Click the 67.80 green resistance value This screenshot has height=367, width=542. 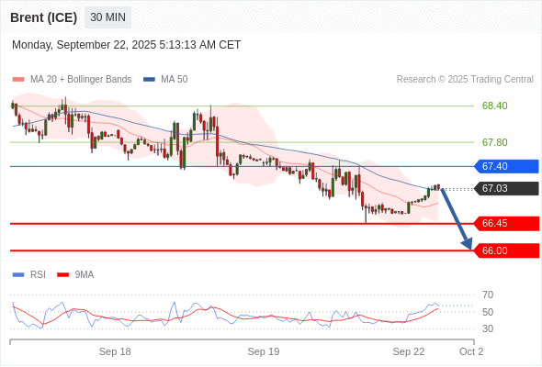click(x=494, y=142)
